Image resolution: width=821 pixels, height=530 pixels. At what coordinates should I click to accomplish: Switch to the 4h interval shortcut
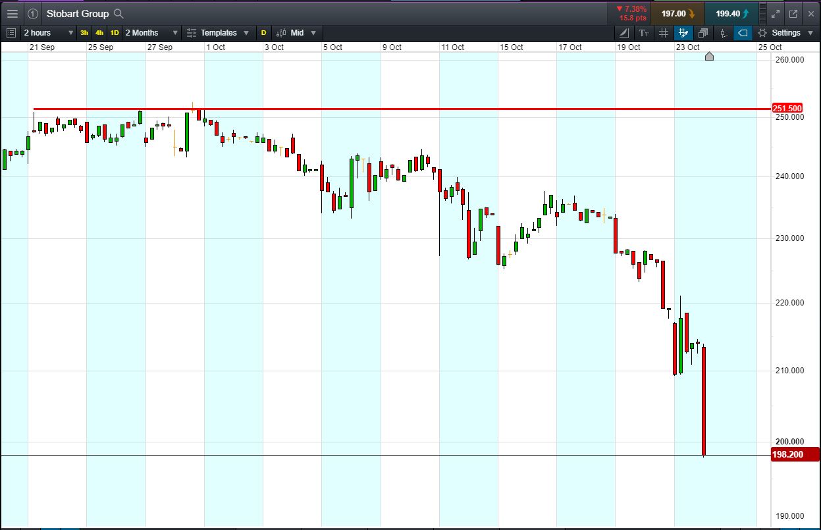tap(99, 32)
